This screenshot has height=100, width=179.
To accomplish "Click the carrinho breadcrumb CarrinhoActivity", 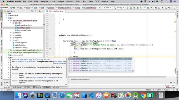I will 89,8.
